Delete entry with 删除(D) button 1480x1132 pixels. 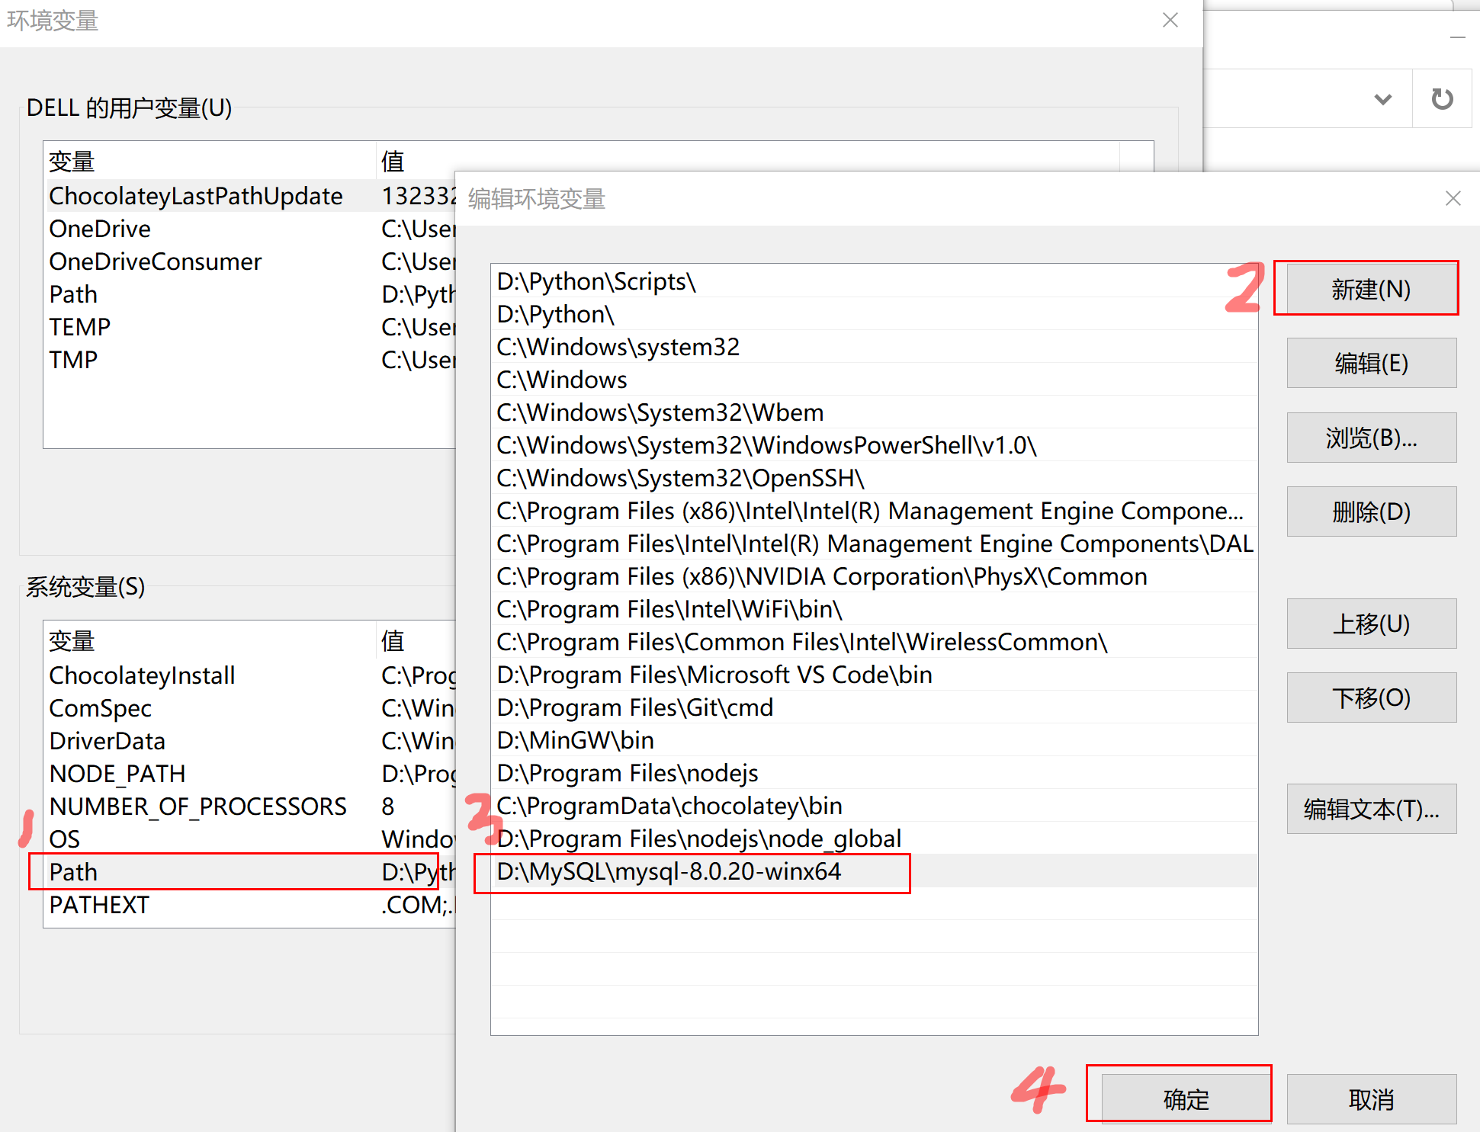[x=1370, y=511]
